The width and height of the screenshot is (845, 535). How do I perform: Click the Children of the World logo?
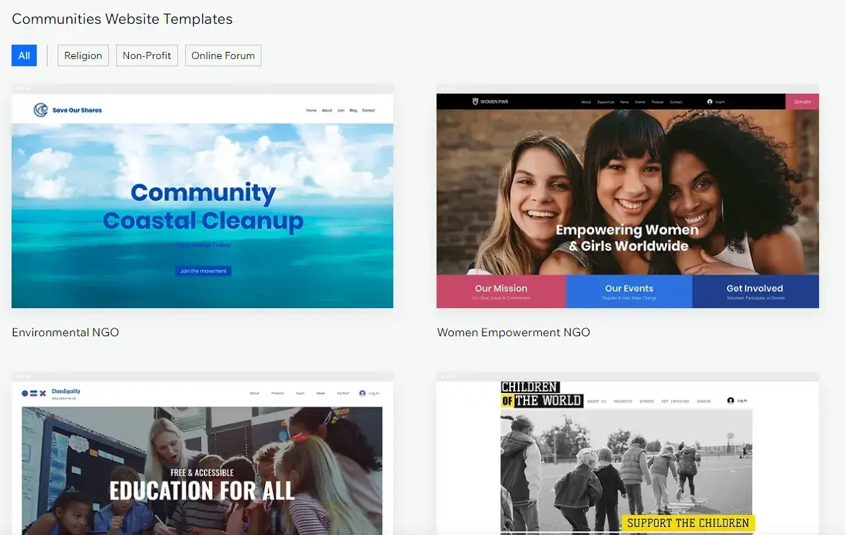point(541,395)
